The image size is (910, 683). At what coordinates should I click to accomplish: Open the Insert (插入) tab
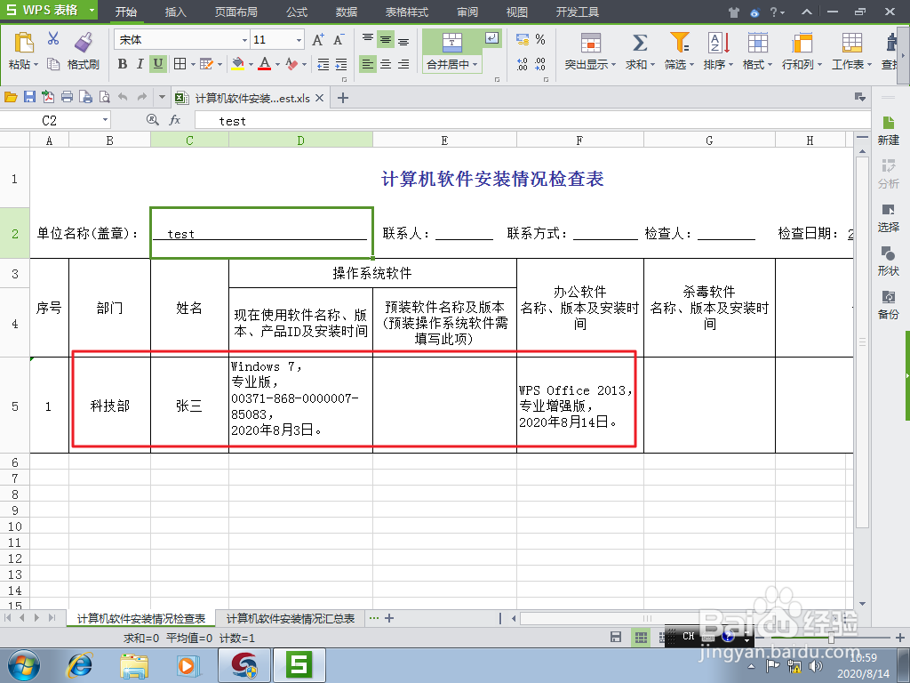pyautogui.click(x=175, y=12)
